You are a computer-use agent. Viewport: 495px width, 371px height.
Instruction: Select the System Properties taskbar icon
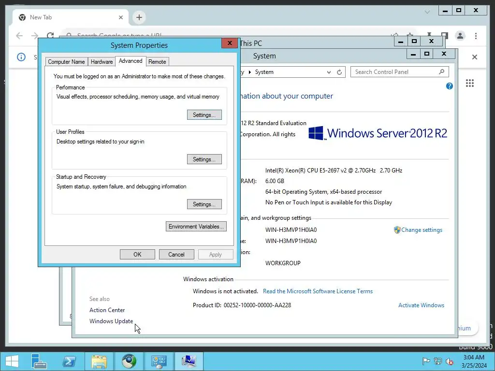[189, 361]
